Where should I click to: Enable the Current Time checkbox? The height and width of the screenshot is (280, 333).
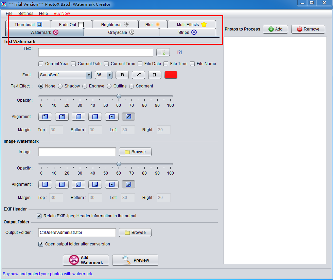(x=106, y=64)
